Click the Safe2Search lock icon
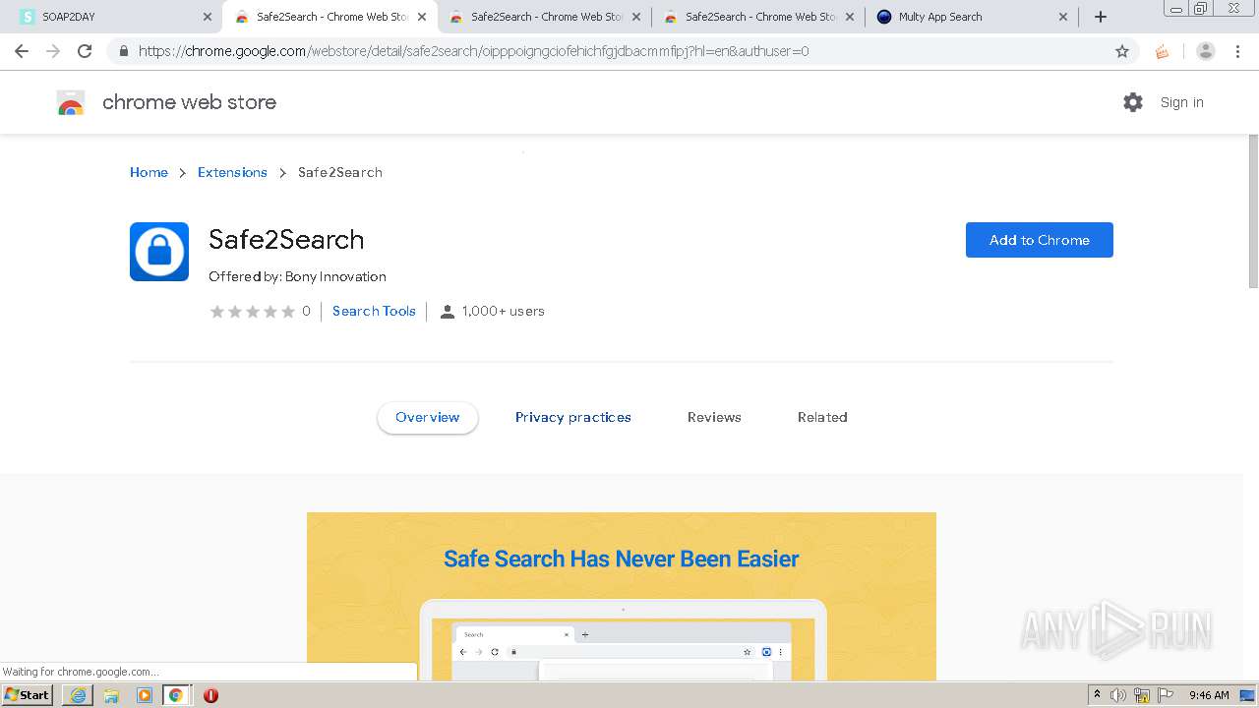The height and width of the screenshot is (708, 1259). coord(159,252)
